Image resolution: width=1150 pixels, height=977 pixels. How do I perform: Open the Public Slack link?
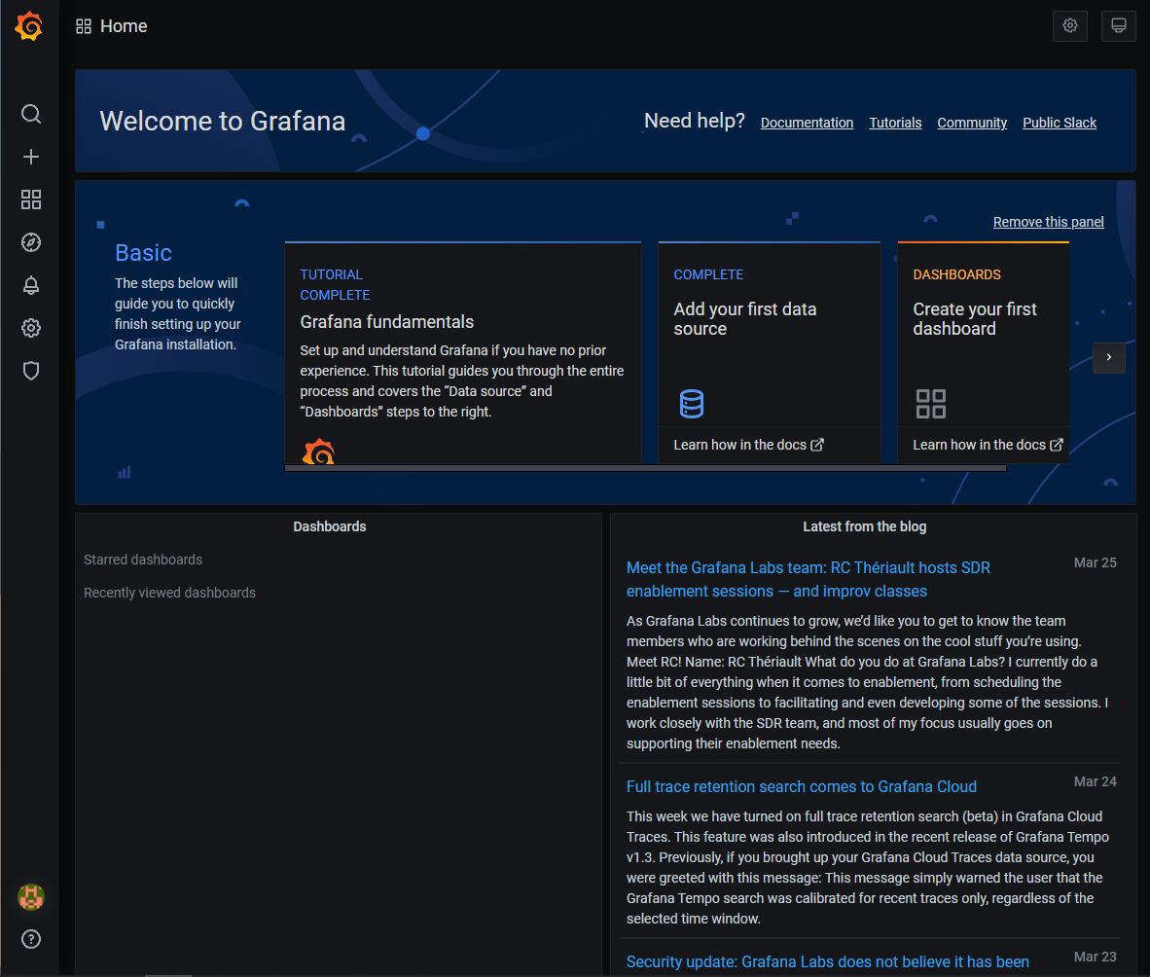[x=1060, y=123]
